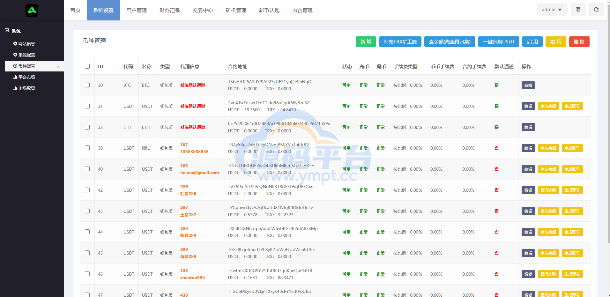Image resolution: width=610 pixels, height=297 pixels.
Task: Check the row ID 32 checkbox
Action: click(87, 127)
